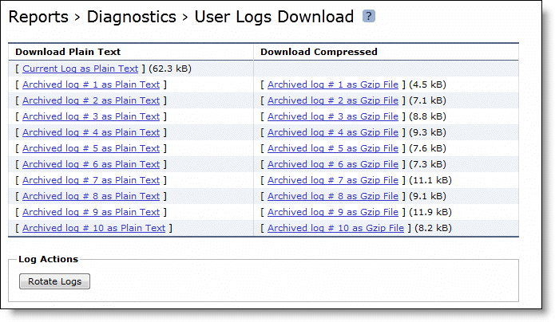Image resolution: width=555 pixels, height=322 pixels.
Task: Download Archived log # 6 as Gzip File
Action: coord(333,164)
